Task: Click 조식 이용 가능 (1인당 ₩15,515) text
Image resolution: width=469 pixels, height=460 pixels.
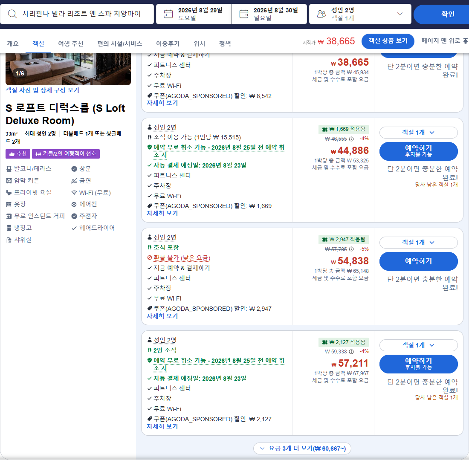Action: (197, 137)
